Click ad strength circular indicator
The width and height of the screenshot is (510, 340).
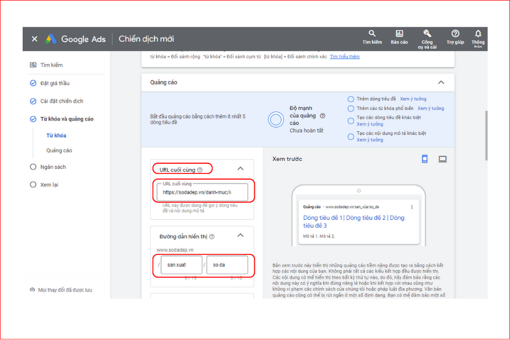(x=276, y=120)
